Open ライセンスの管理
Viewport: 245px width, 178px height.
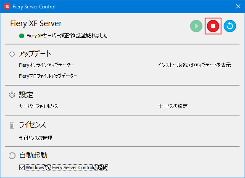coord(36,138)
